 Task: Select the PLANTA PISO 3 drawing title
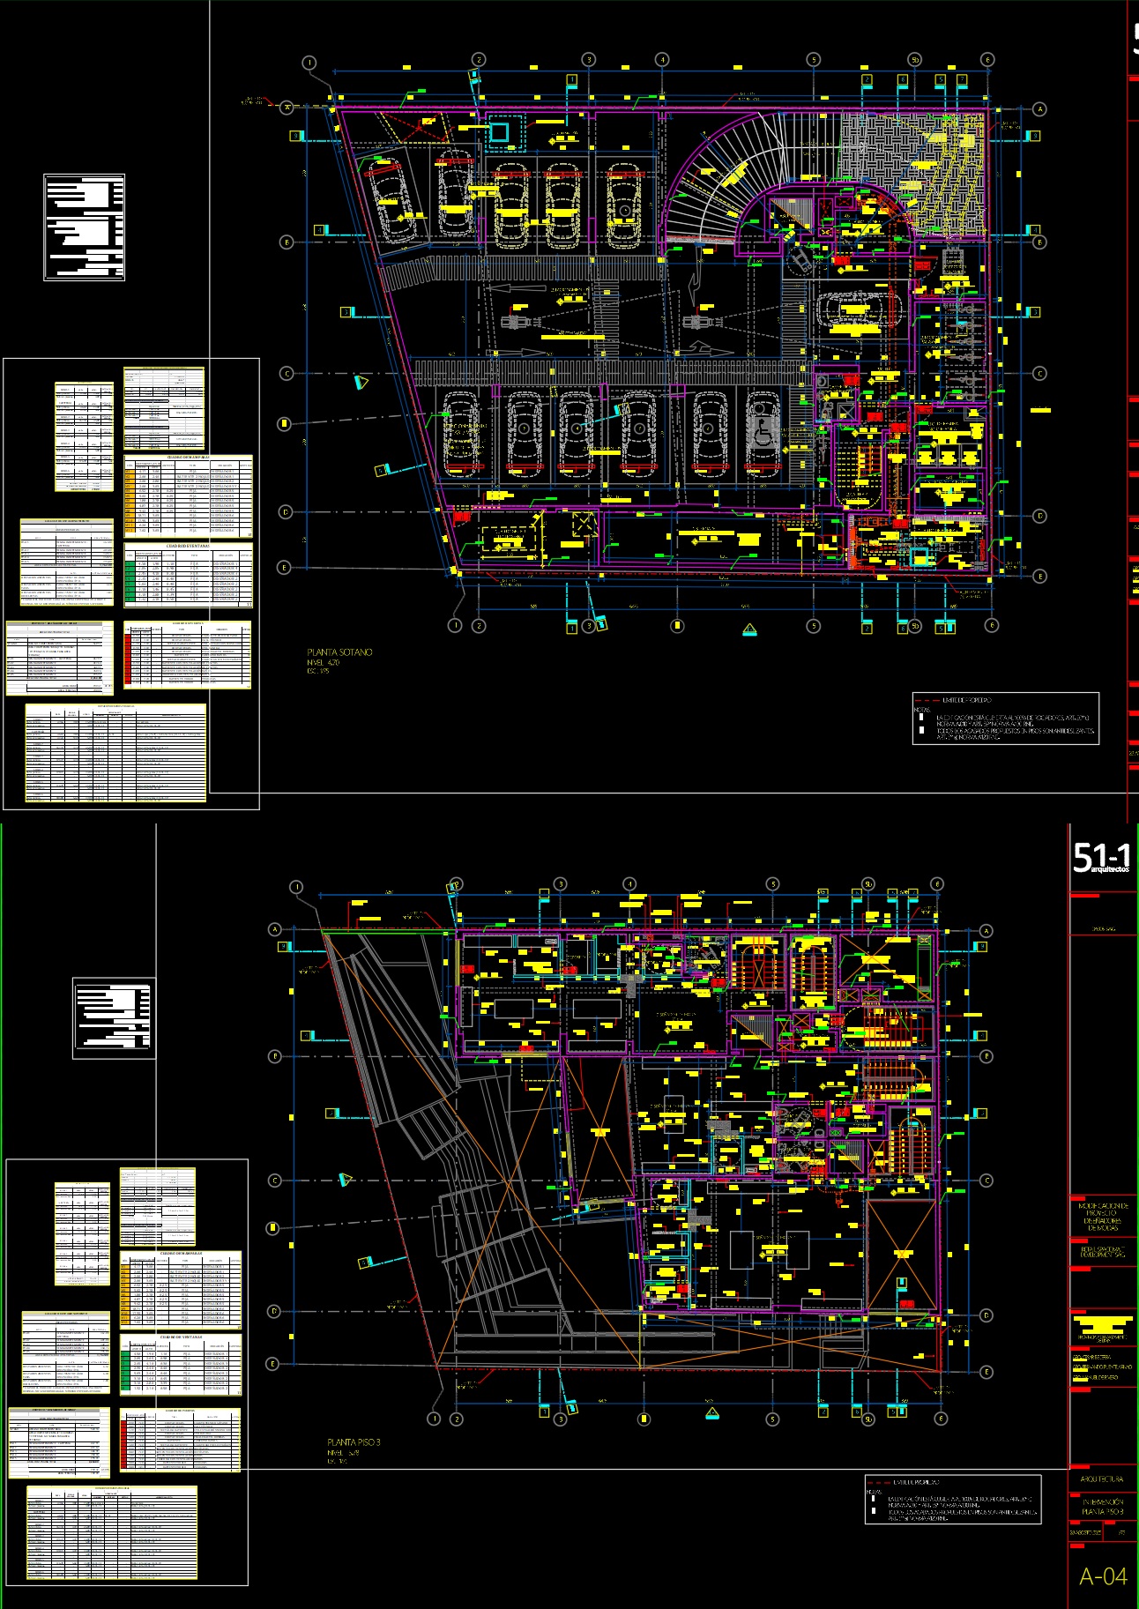(354, 1442)
